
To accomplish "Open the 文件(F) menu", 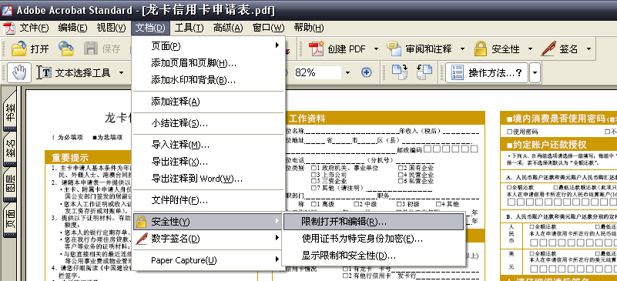I will [x=35, y=28].
